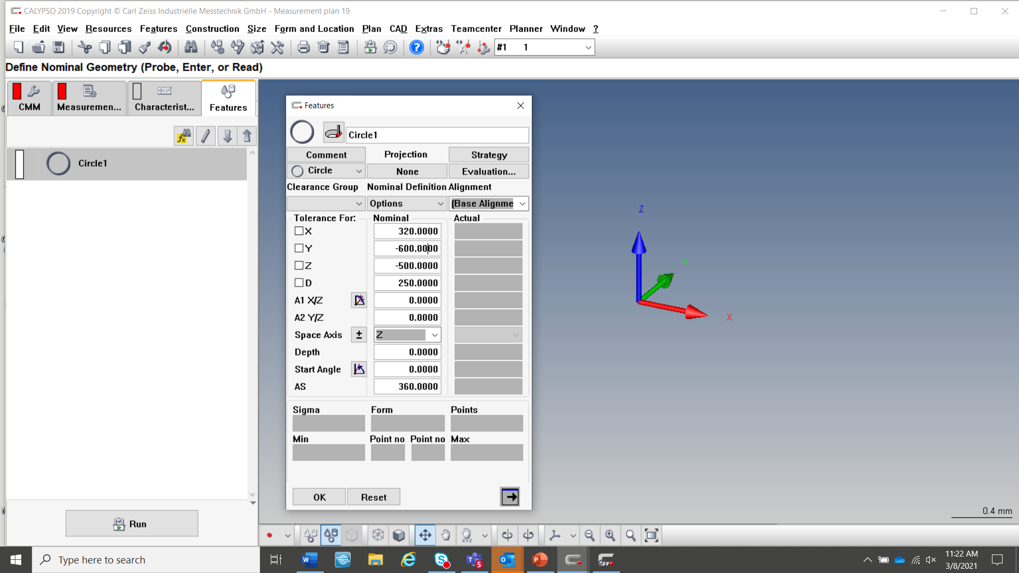The width and height of the screenshot is (1019, 573).
Task: Click inside the Circle1 name field
Action: point(437,135)
